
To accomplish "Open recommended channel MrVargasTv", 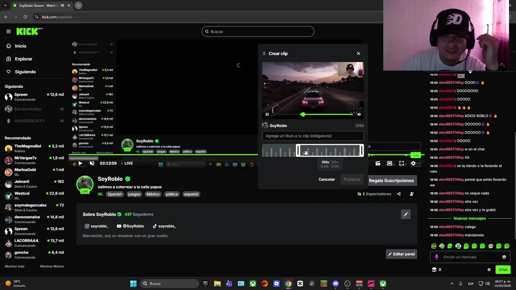I will click(x=34, y=160).
